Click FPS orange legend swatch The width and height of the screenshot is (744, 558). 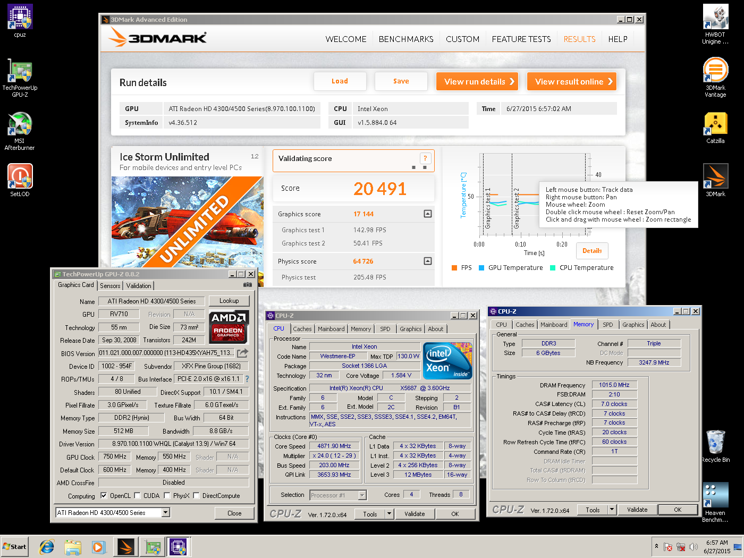coord(454,268)
